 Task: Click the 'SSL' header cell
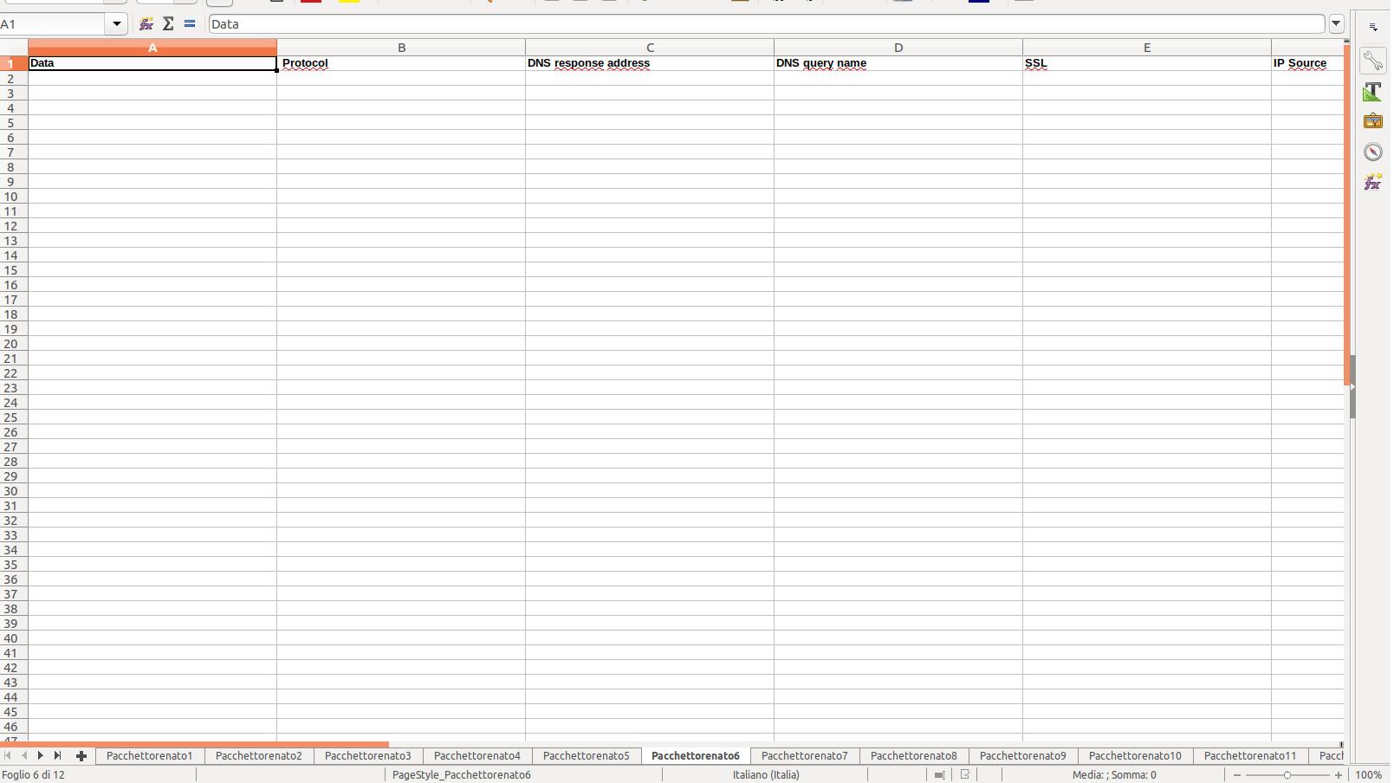(x=1147, y=63)
